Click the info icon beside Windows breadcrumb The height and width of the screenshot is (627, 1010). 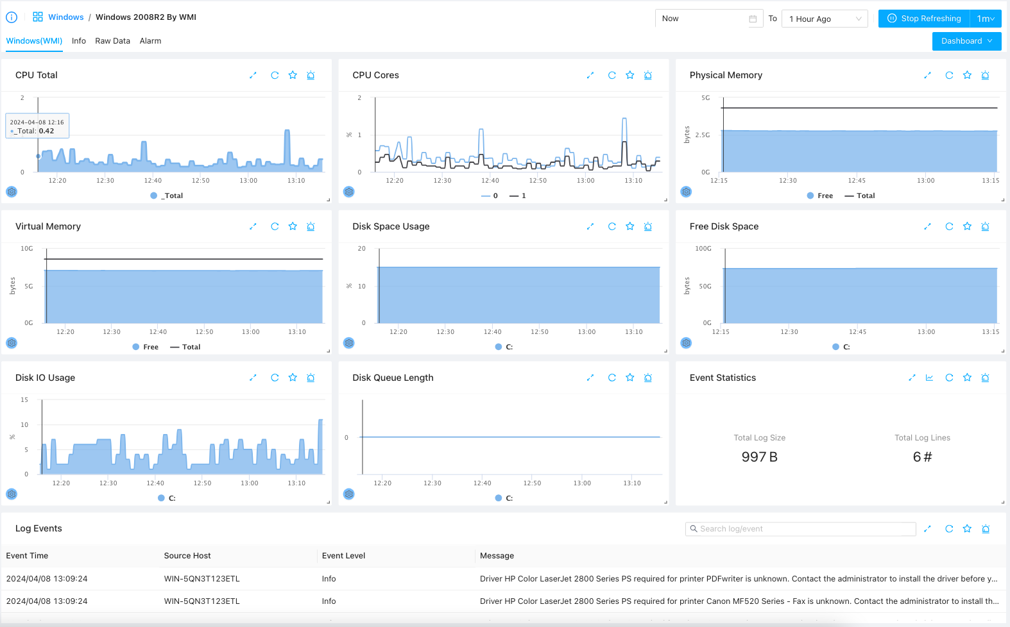[x=12, y=17]
